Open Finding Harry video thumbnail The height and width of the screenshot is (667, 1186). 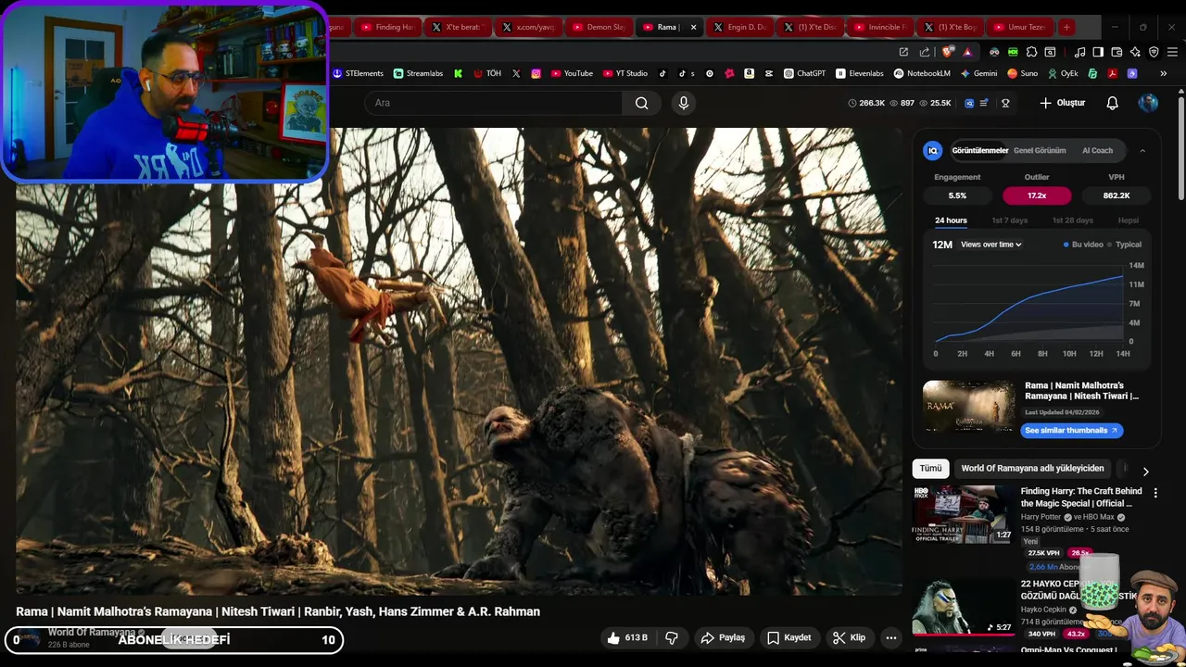point(963,514)
